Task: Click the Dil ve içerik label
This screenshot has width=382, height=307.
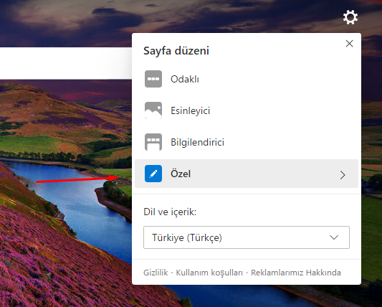Action: 170,212
